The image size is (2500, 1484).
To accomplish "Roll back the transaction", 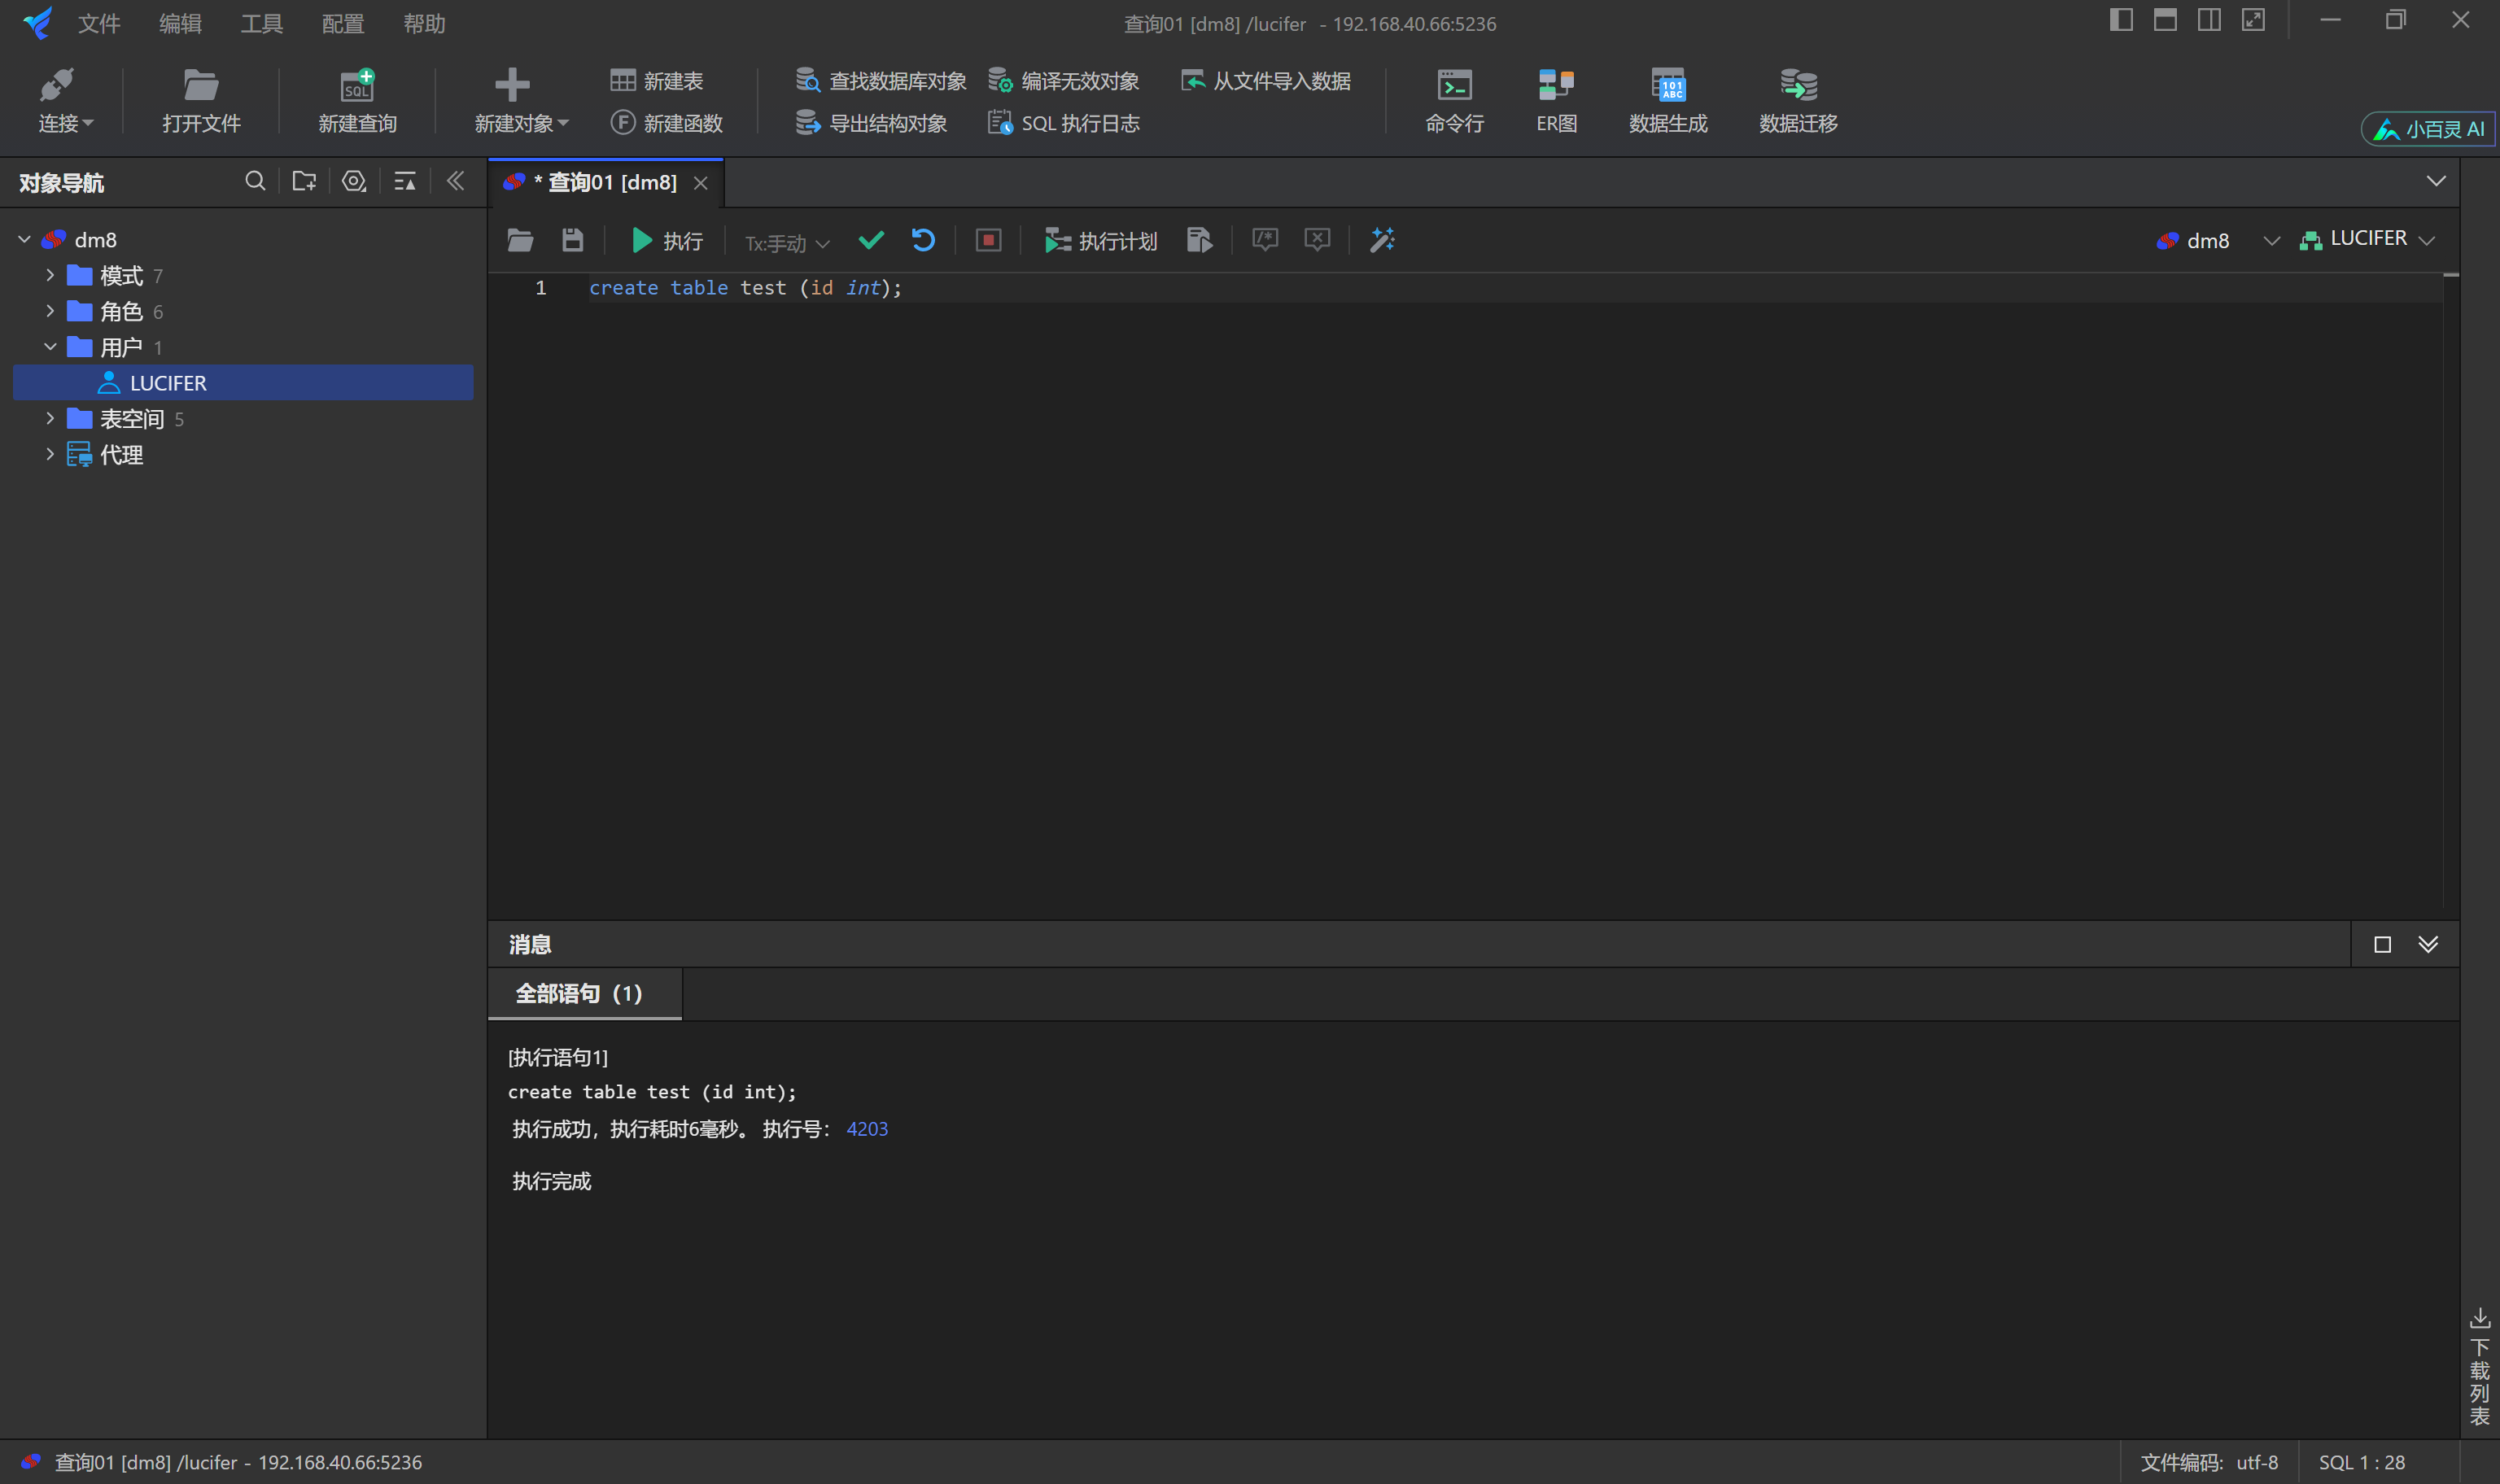I will [922, 240].
